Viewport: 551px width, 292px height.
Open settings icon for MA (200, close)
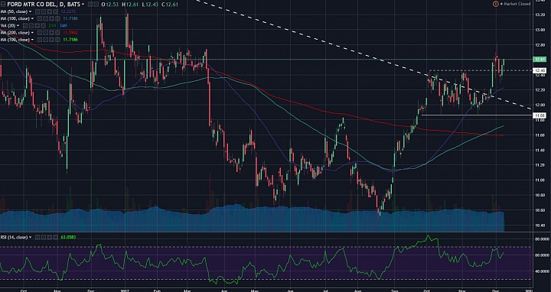(46, 33)
